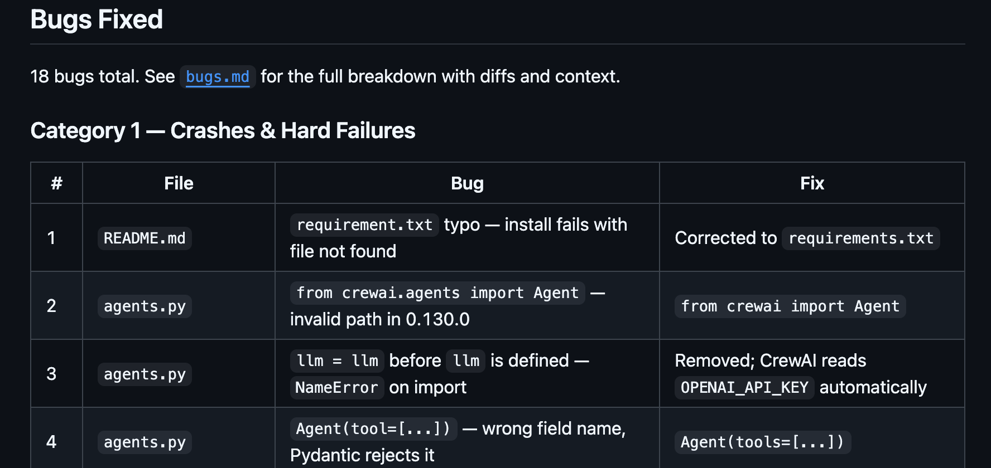The height and width of the screenshot is (468, 991).
Task: Click README.md in row 1
Action: coord(145,238)
